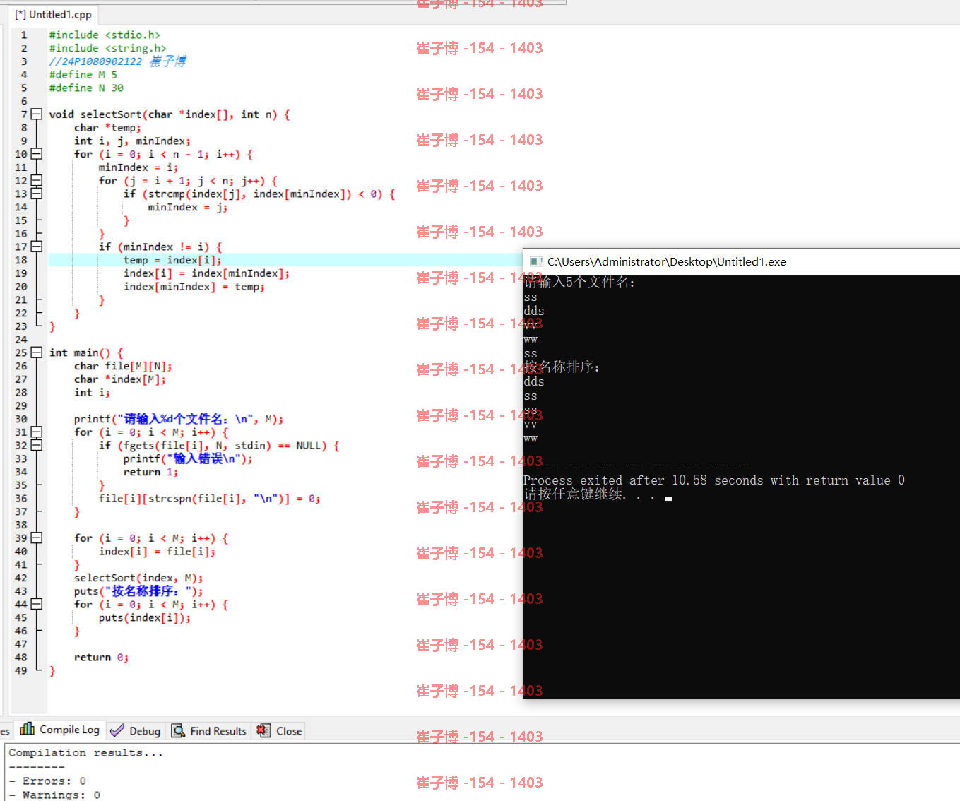Screen dimensions: 960x801
Task: Open the Compile Log tab
Action: pyautogui.click(x=60, y=730)
